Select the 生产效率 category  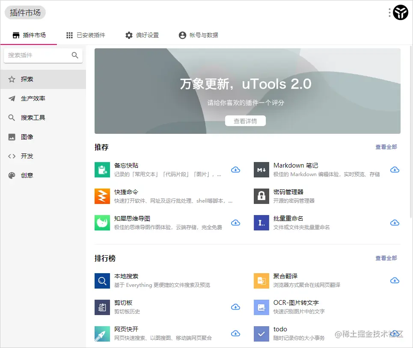43,98
